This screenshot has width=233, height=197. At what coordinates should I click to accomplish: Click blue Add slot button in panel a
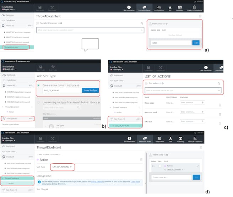[196, 43]
